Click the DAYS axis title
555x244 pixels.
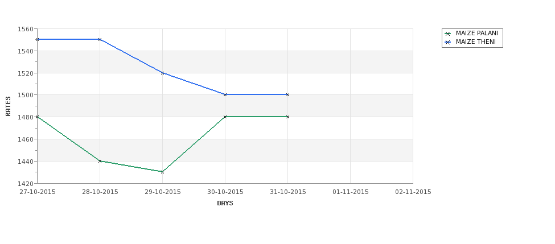[225, 204]
